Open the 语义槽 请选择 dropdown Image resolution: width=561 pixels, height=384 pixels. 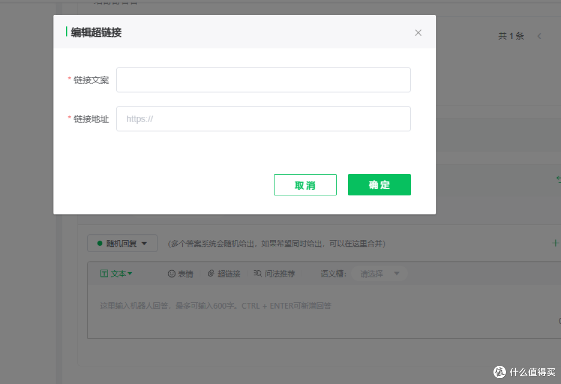[379, 274]
